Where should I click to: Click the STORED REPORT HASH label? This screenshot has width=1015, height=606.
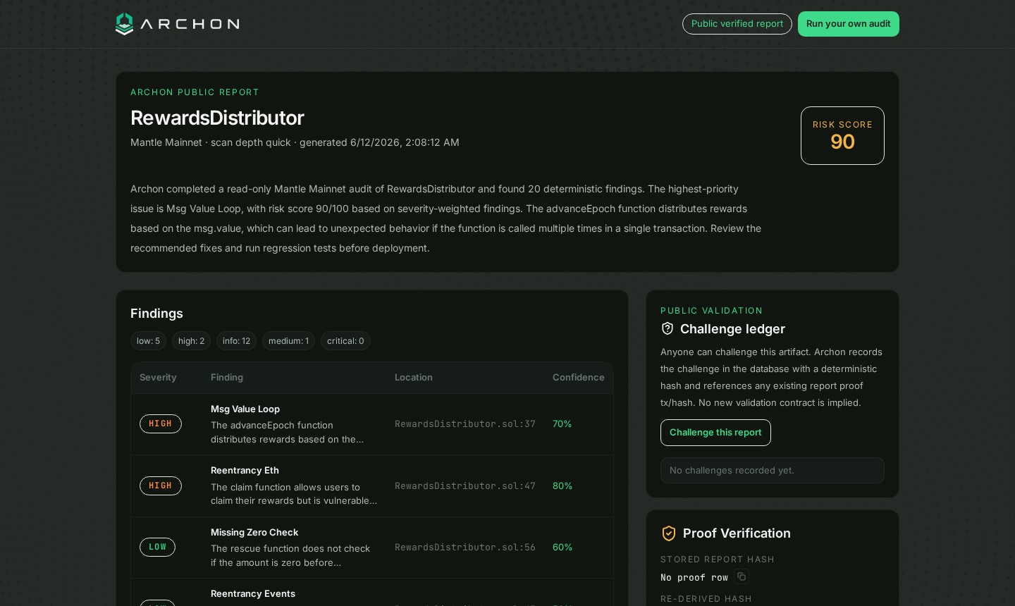[718, 559]
